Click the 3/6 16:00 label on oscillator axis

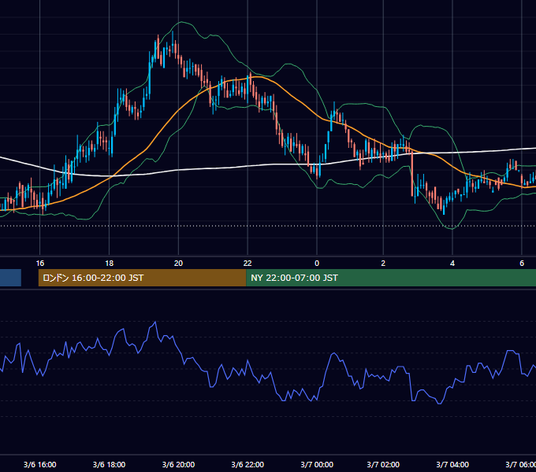point(40,464)
